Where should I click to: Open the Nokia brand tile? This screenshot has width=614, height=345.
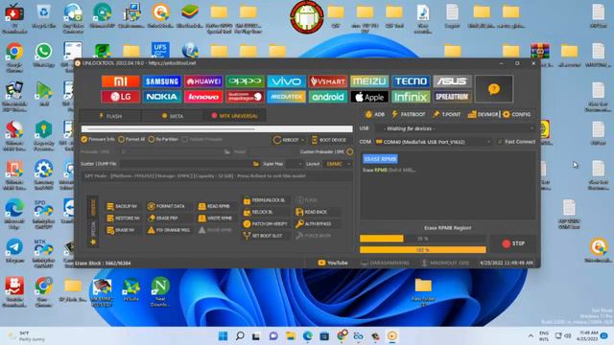[x=162, y=97]
